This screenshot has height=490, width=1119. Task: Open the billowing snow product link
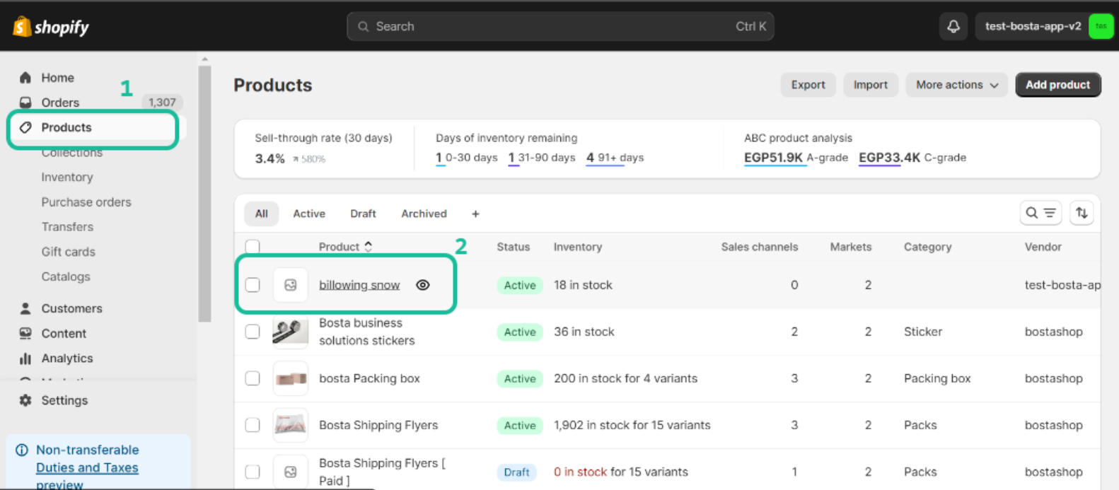(x=359, y=285)
